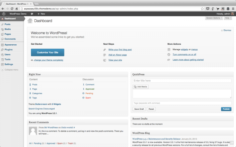The height and width of the screenshot is (147, 236).
Task: Bookmark this page with the star icon
Action: click(202, 9)
